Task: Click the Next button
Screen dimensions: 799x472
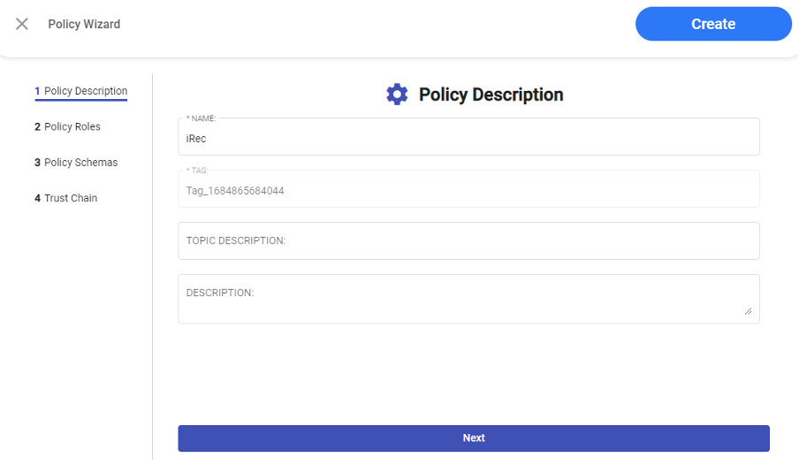Action: pyautogui.click(x=473, y=438)
